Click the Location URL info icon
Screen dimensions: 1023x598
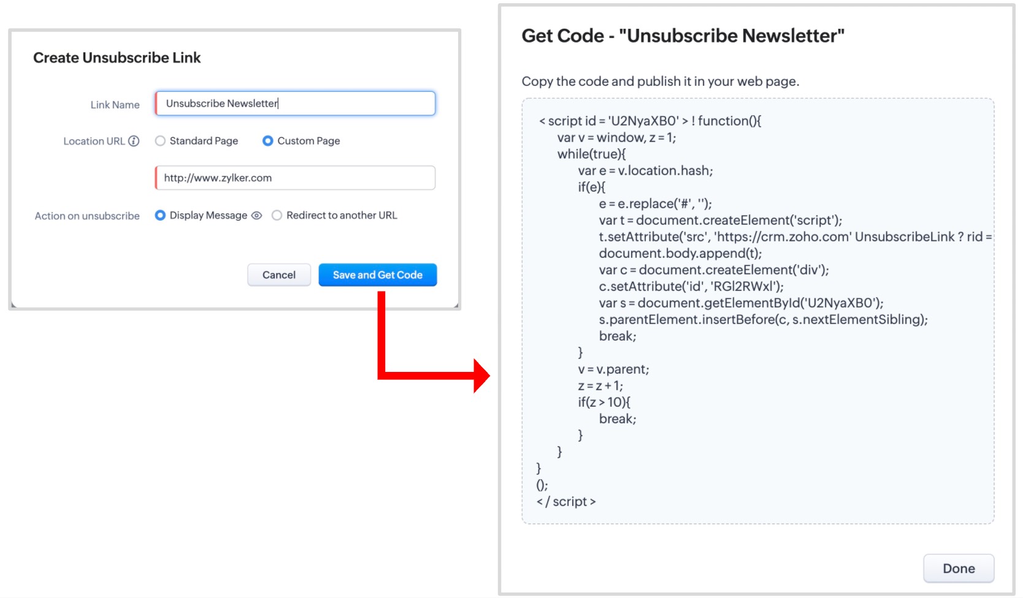click(x=134, y=141)
